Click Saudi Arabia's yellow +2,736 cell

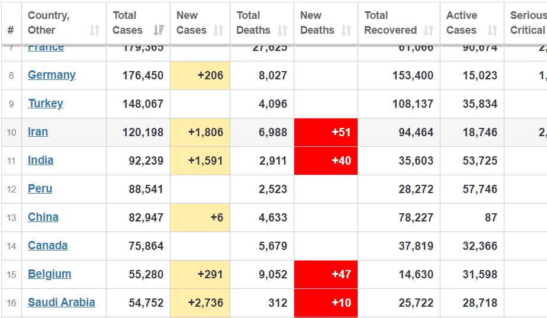click(x=200, y=303)
